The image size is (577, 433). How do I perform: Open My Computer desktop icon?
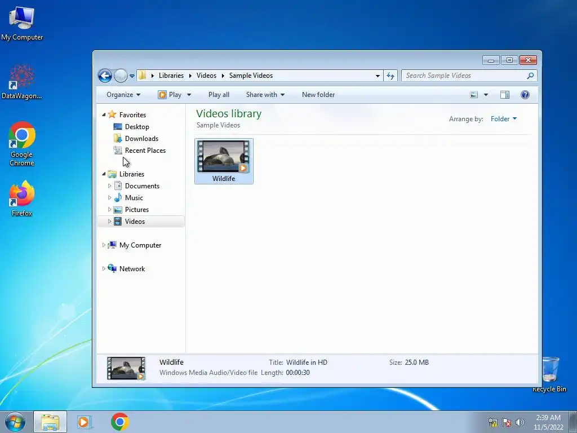tap(22, 23)
